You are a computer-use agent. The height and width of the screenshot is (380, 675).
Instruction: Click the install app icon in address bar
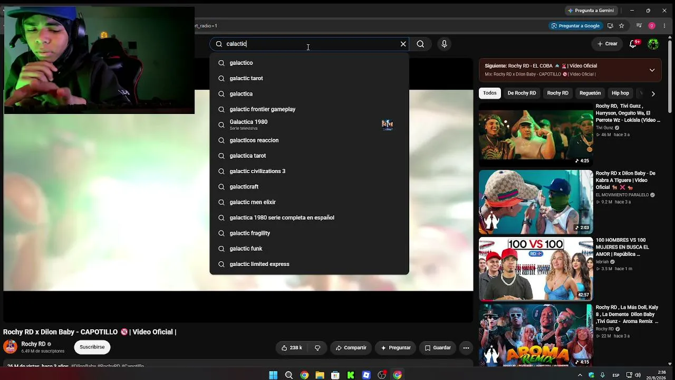pos(610,25)
